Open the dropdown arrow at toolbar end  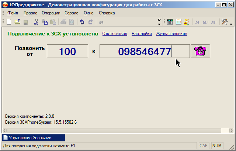pos(231,24)
